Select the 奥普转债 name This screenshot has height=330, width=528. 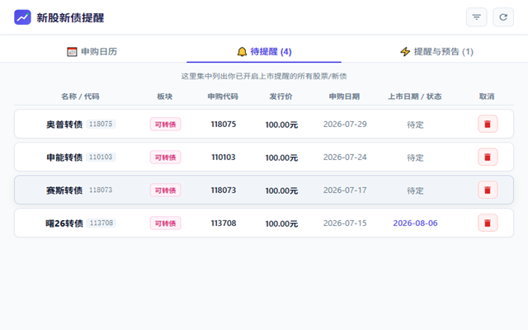[x=64, y=125]
